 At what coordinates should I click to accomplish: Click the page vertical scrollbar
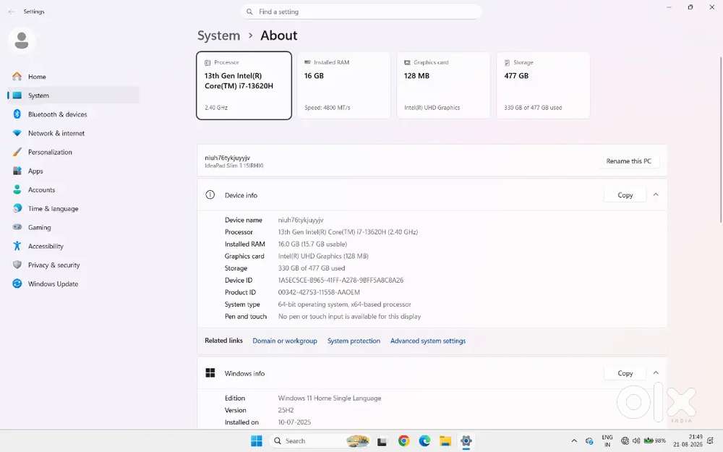click(721, 138)
